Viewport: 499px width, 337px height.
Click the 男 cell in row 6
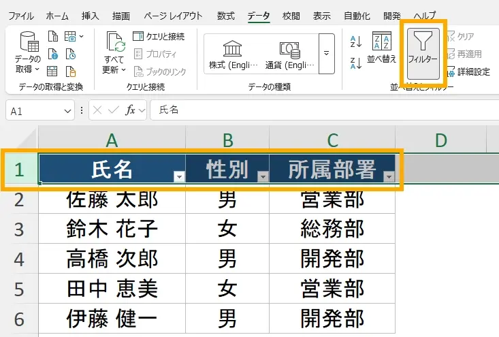tap(227, 319)
